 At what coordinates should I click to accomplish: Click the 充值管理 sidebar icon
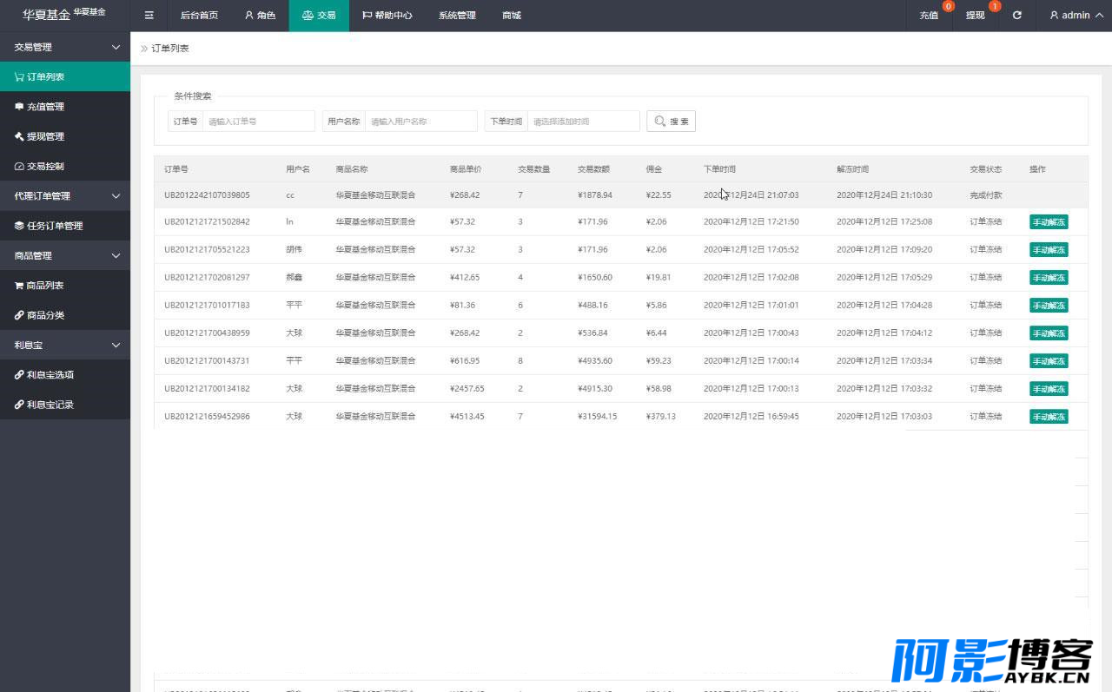point(19,107)
